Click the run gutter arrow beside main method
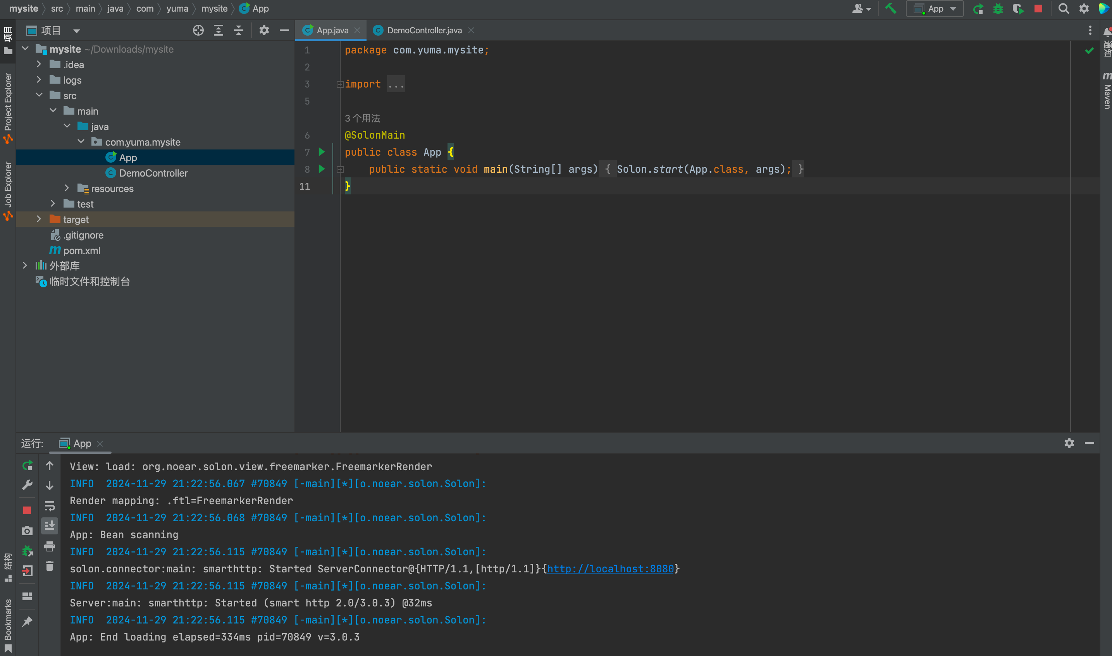 (322, 169)
